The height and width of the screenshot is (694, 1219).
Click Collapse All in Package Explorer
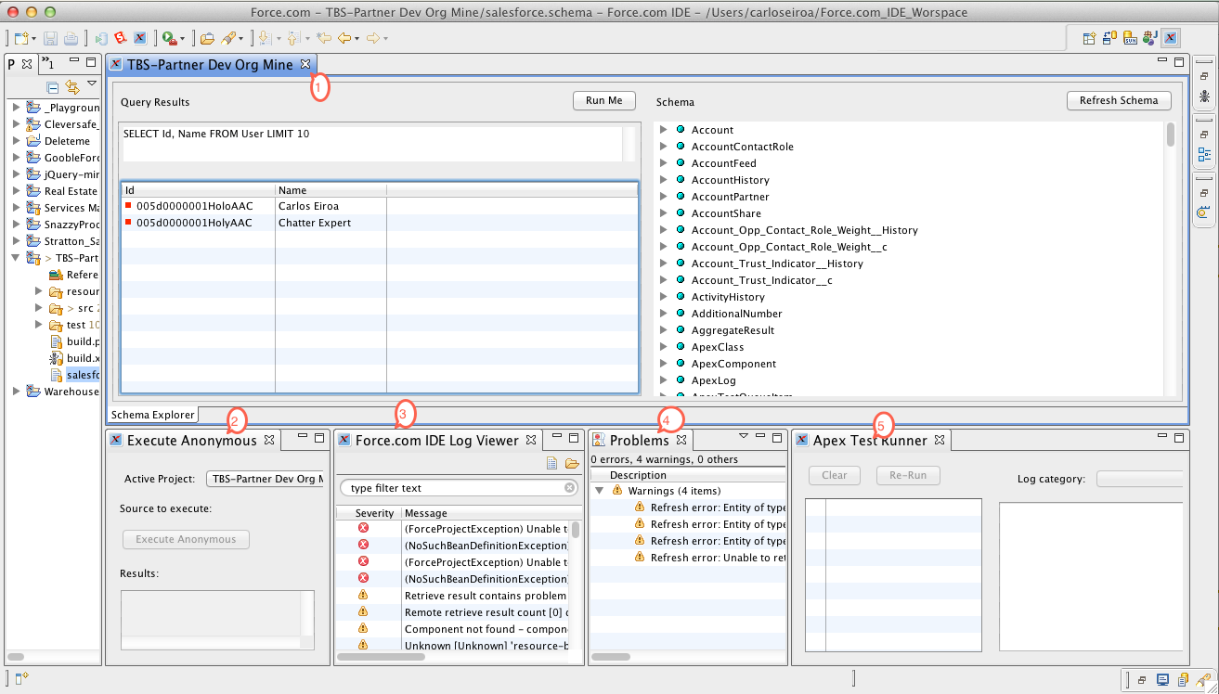[53, 87]
